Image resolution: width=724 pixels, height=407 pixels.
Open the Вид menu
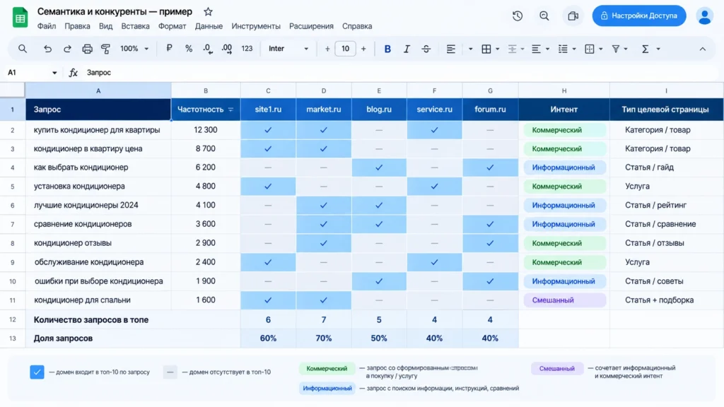pos(106,26)
